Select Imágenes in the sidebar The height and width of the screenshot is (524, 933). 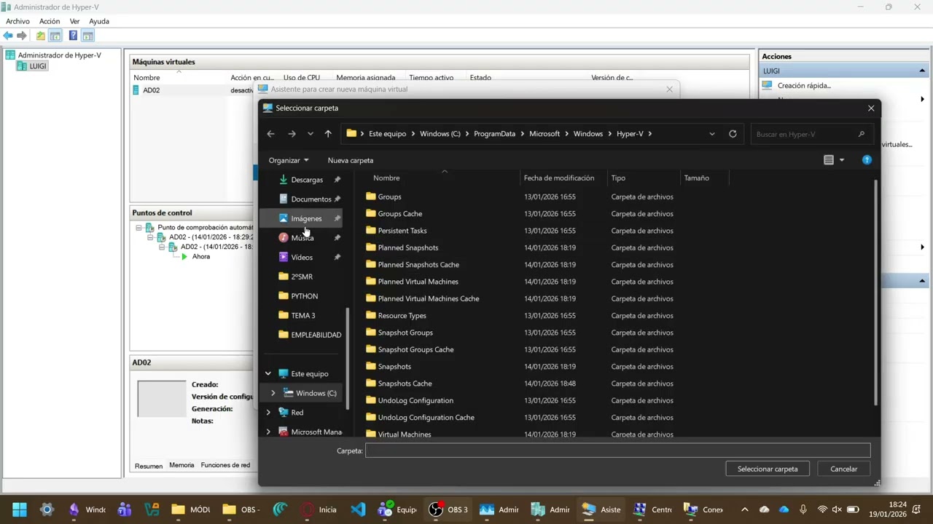[301, 218]
